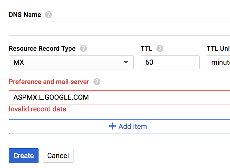Click the record type dropdown arrow
The image size is (230, 168).
coord(126,62)
